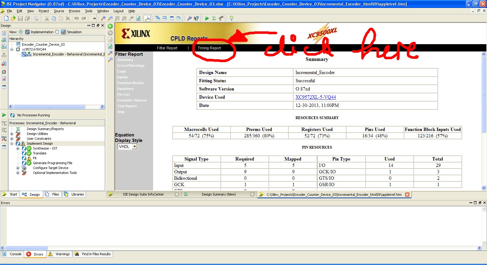Click the Open folder toolbar icon
Image resolution: width=487 pixels, height=265 pixels.
[x=13, y=18]
